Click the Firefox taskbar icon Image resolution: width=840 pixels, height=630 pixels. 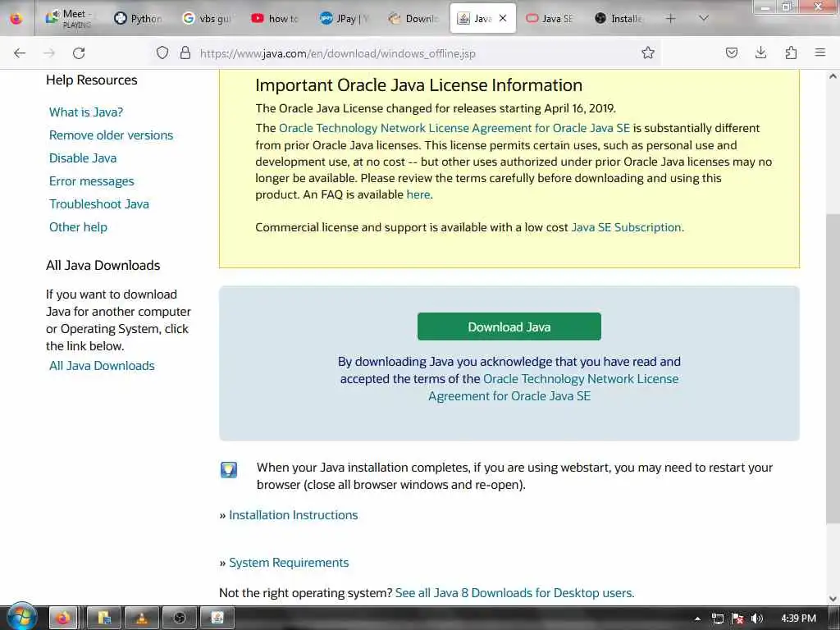(x=64, y=619)
